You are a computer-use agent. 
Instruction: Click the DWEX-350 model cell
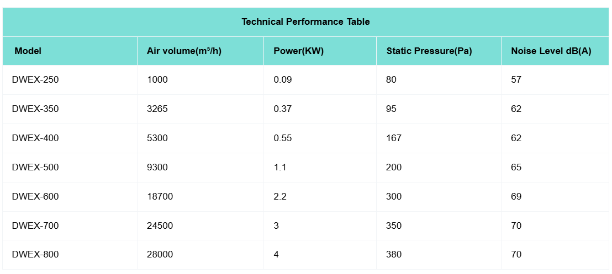(35, 109)
